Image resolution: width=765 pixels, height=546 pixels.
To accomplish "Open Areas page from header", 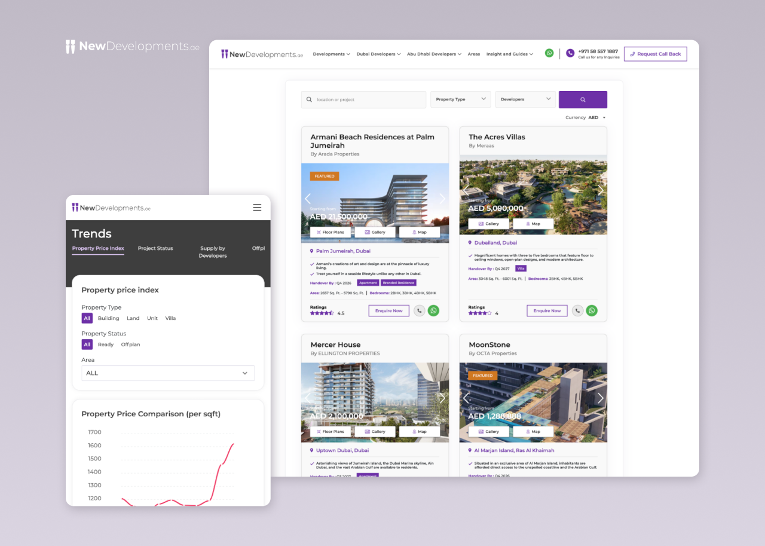I will tap(474, 54).
